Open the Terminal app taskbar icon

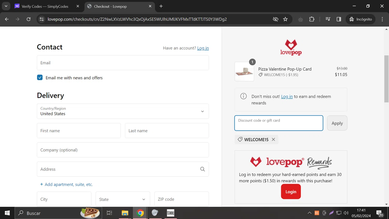[171, 213]
